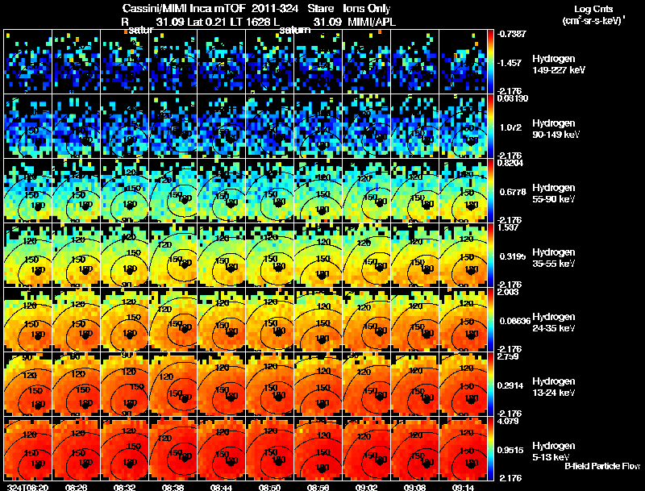The width and height of the screenshot is (645, 491).
Task: Click the color bar for Hydrogen 24-35 keV
Action: click(491, 320)
